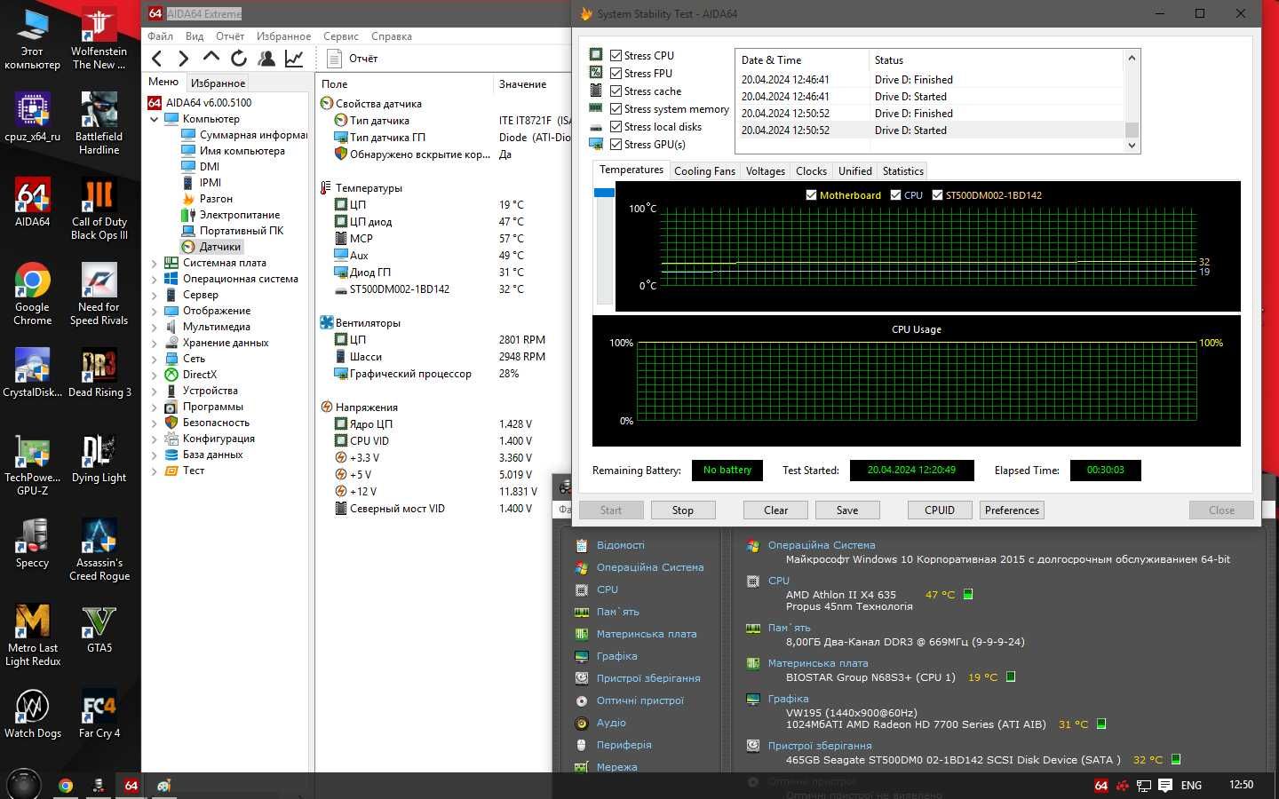Expand Мультимедиа tree node
Viewport: 1279px width, 799px height.
tap(154, 327)
